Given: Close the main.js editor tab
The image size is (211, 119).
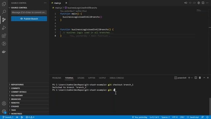Looking at the screenshot, I should pos(66,3).
